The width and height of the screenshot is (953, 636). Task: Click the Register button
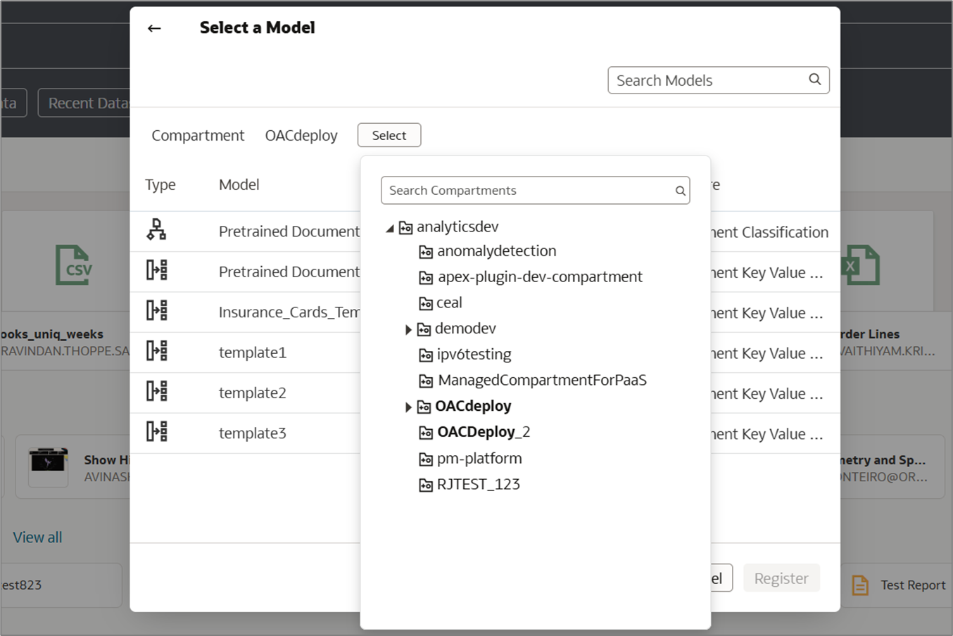tap(781, 578)
